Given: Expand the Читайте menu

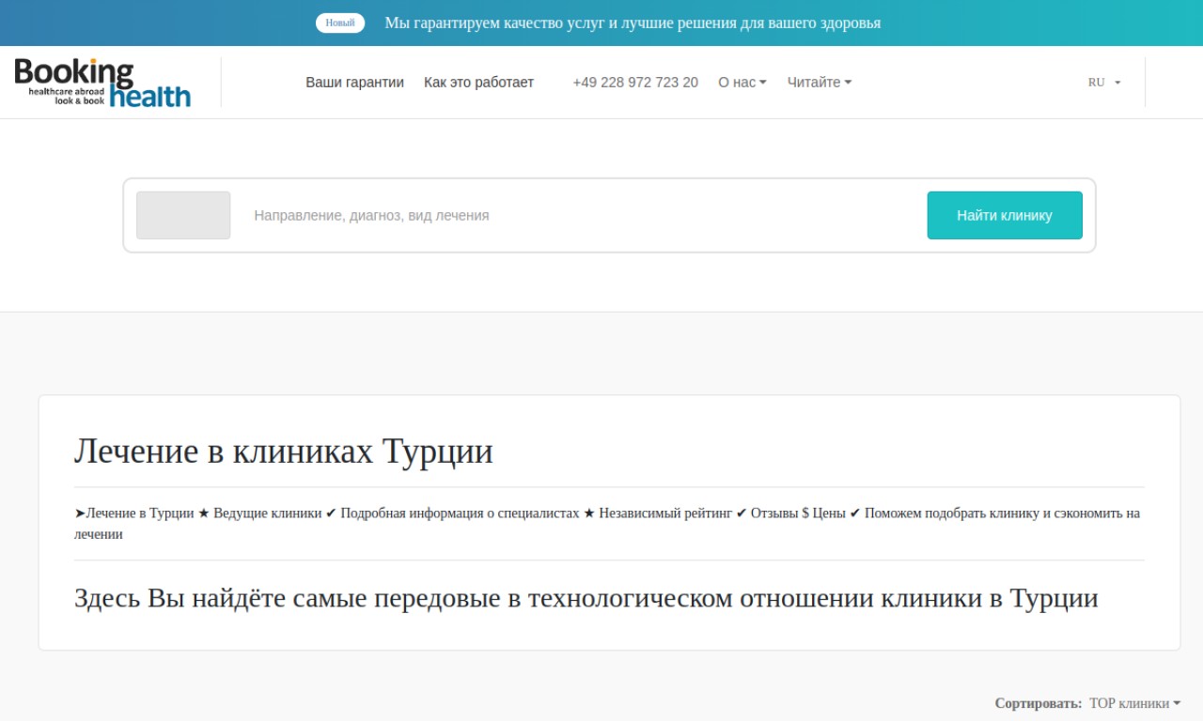Looking at the screenshot, I should click(x=820, y=83).
